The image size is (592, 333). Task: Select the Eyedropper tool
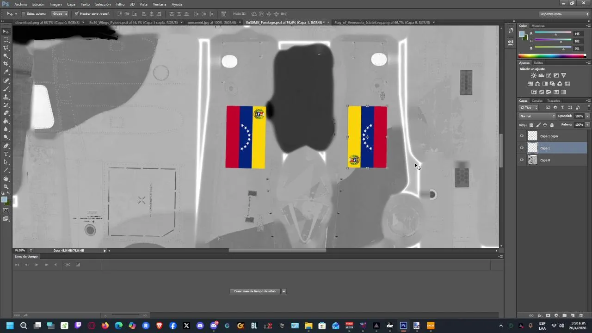pos(6,72)
